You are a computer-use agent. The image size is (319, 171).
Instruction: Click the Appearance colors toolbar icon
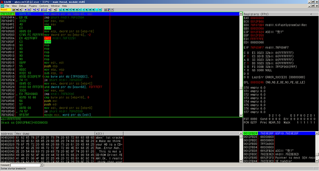[109, 10]
